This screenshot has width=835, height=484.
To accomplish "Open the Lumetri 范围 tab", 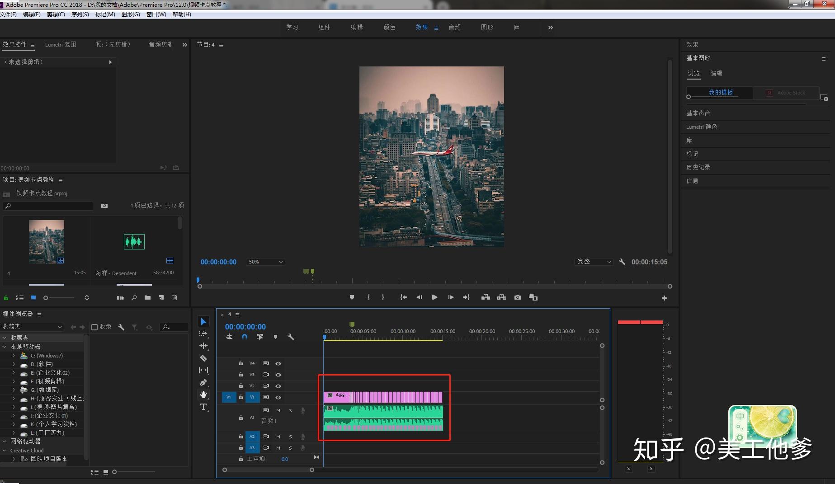I will click(x=61, y=45).
